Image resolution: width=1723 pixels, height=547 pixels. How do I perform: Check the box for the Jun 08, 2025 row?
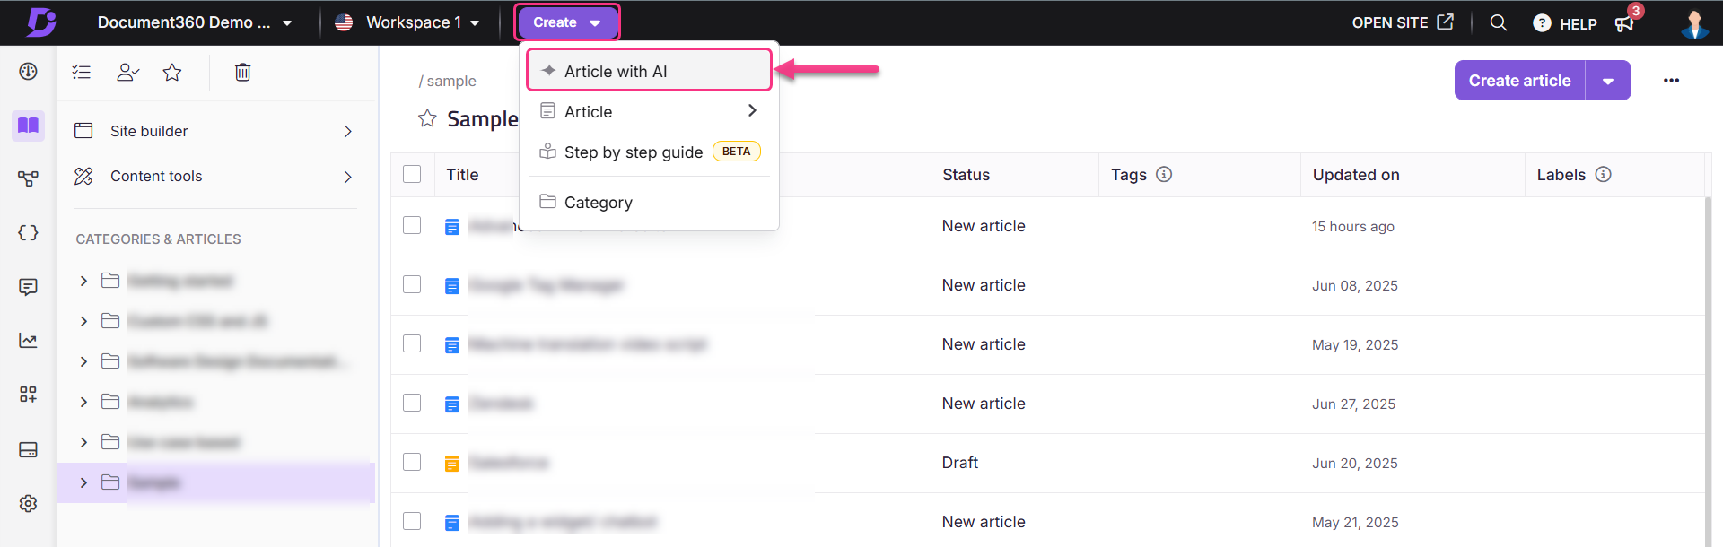point(412,284)
